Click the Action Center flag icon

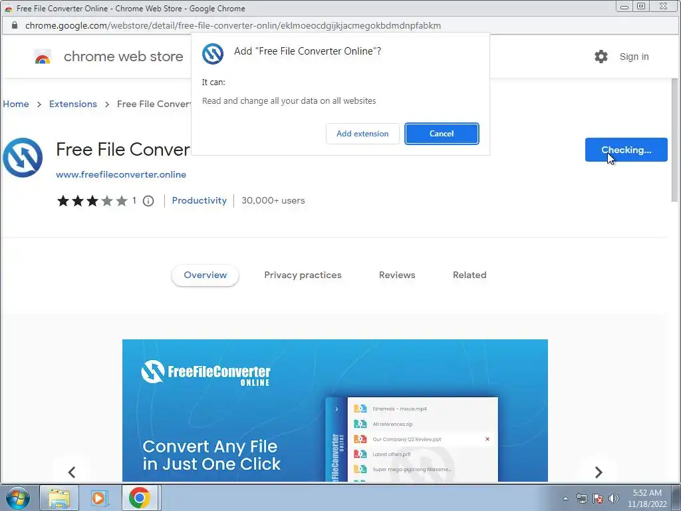click(598, 498)
